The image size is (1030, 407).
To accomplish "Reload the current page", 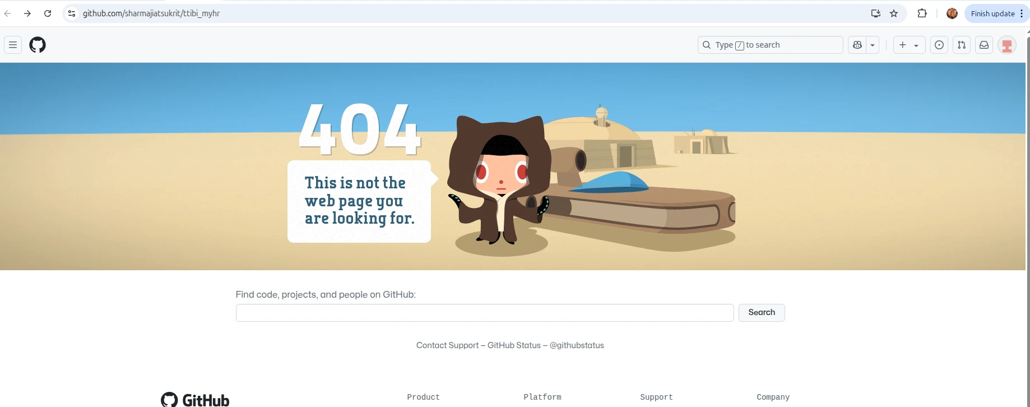I will coord(48,13).
